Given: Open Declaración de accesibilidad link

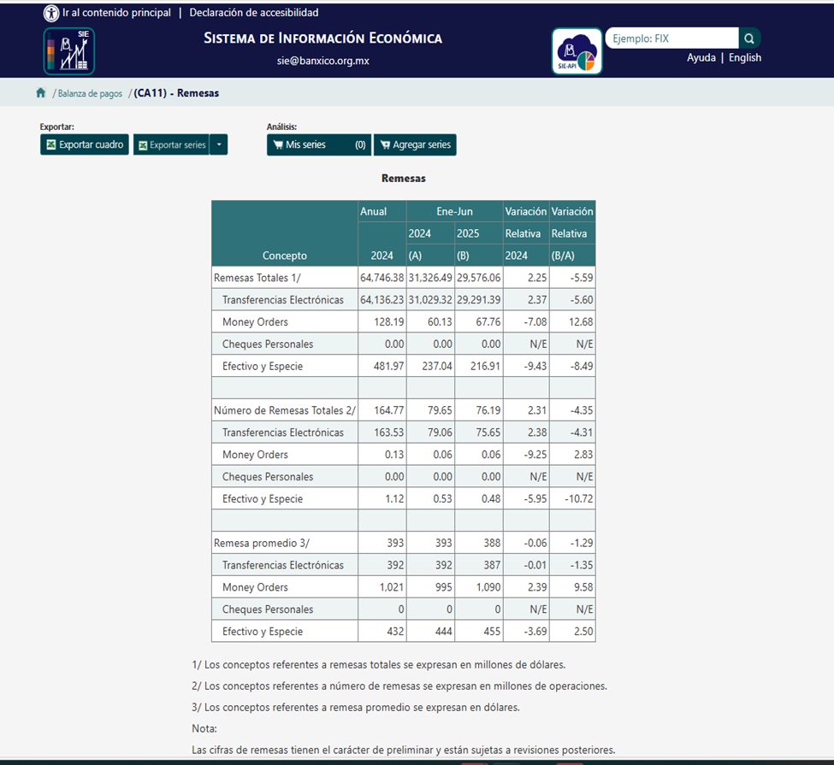Looking at the screenshot, I should tap(254, 13).
